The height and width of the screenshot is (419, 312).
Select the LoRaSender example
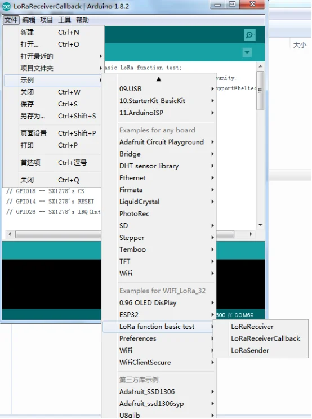261,350
